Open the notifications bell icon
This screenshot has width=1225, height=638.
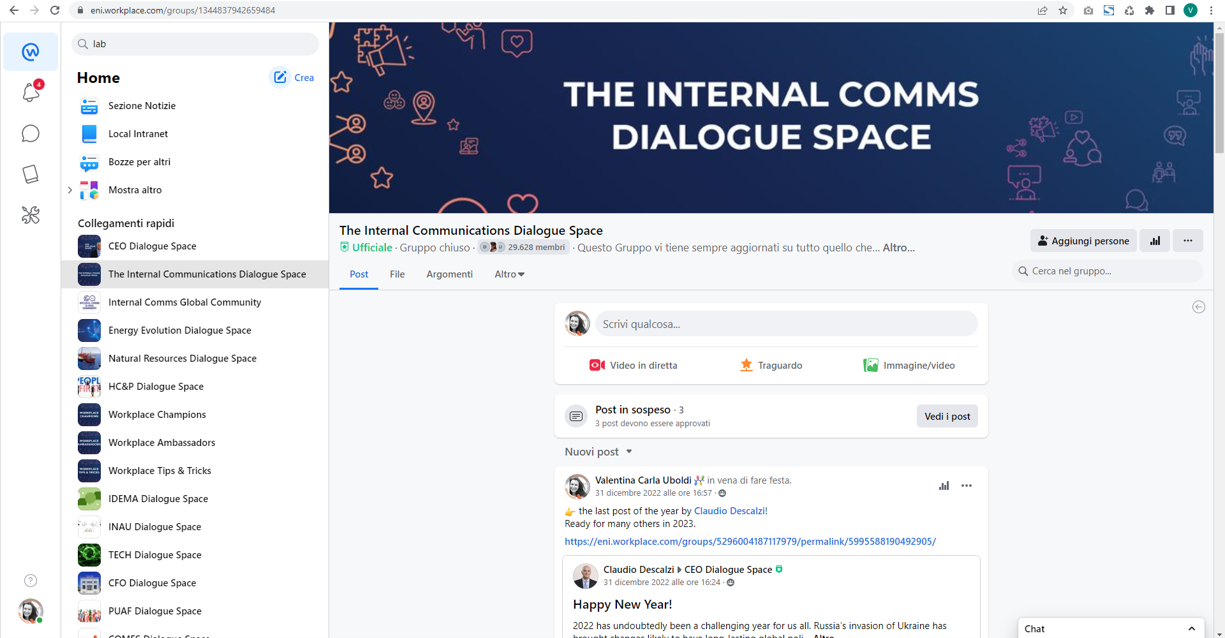click(31, 93)
